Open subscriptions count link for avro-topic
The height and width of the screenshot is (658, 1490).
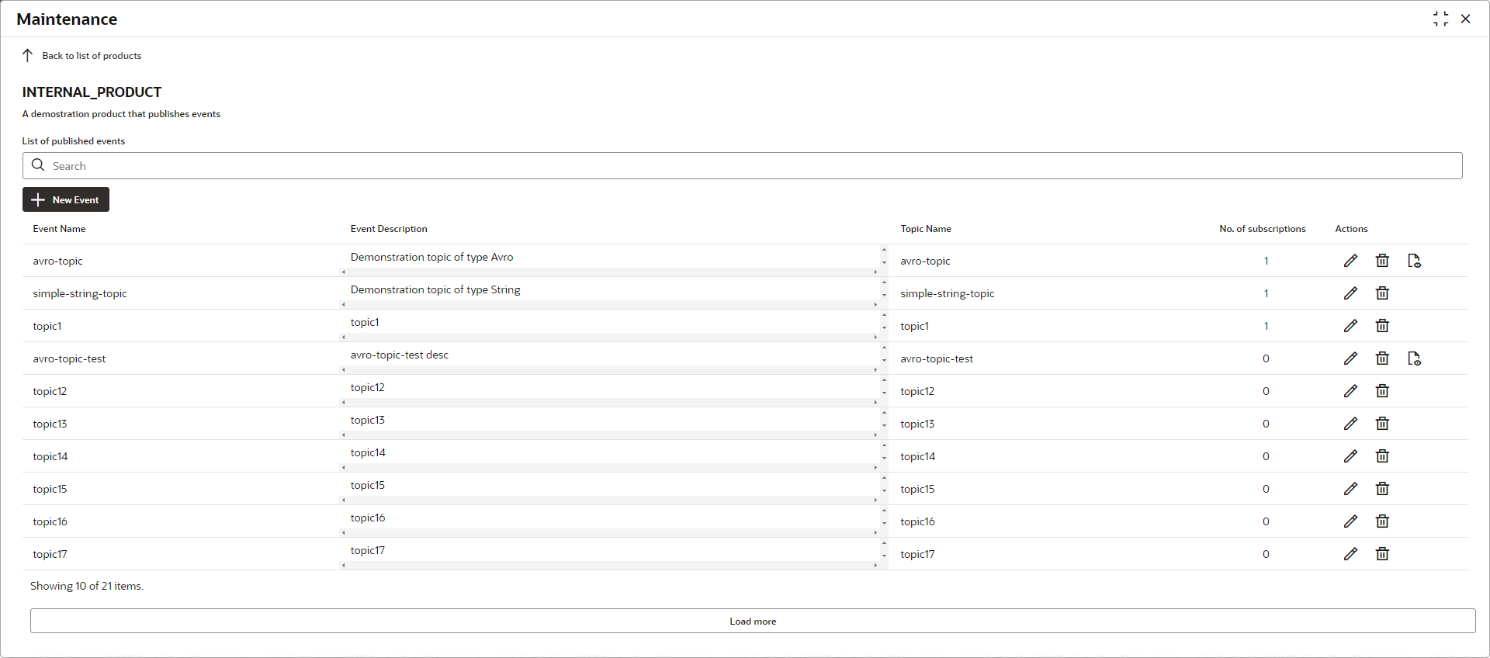(x=1266, y=261)
